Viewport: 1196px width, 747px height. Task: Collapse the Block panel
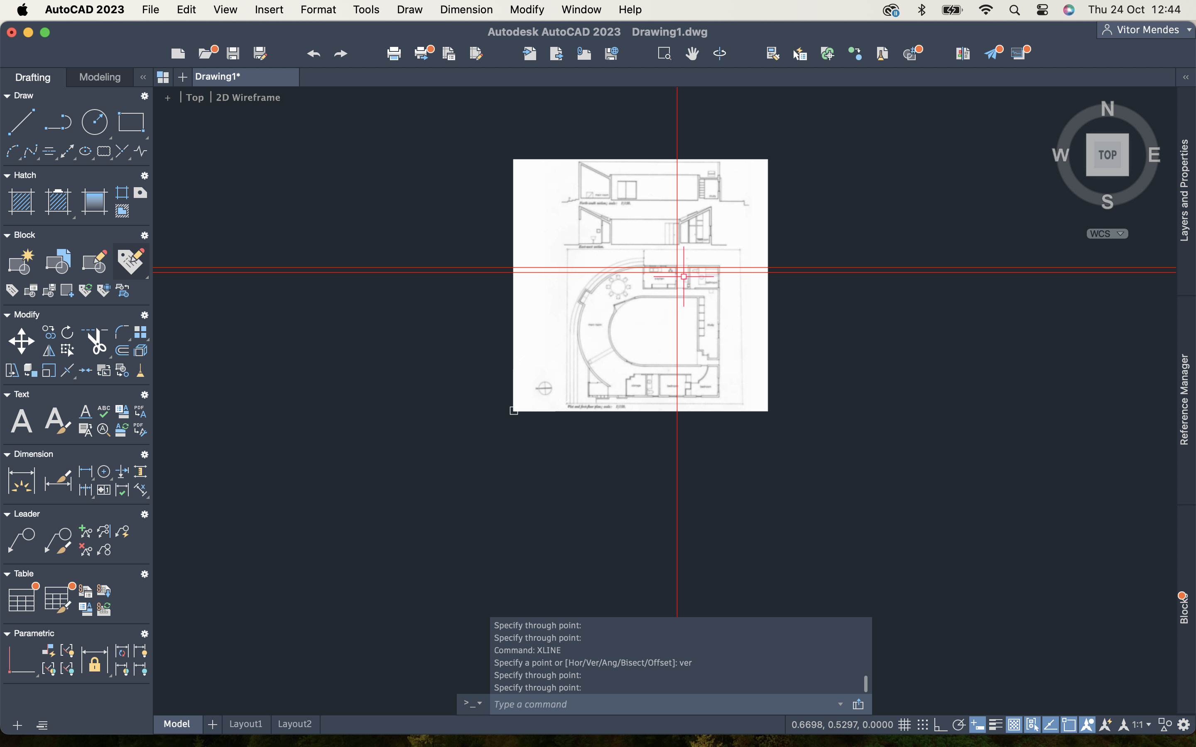tap(7, 235)
